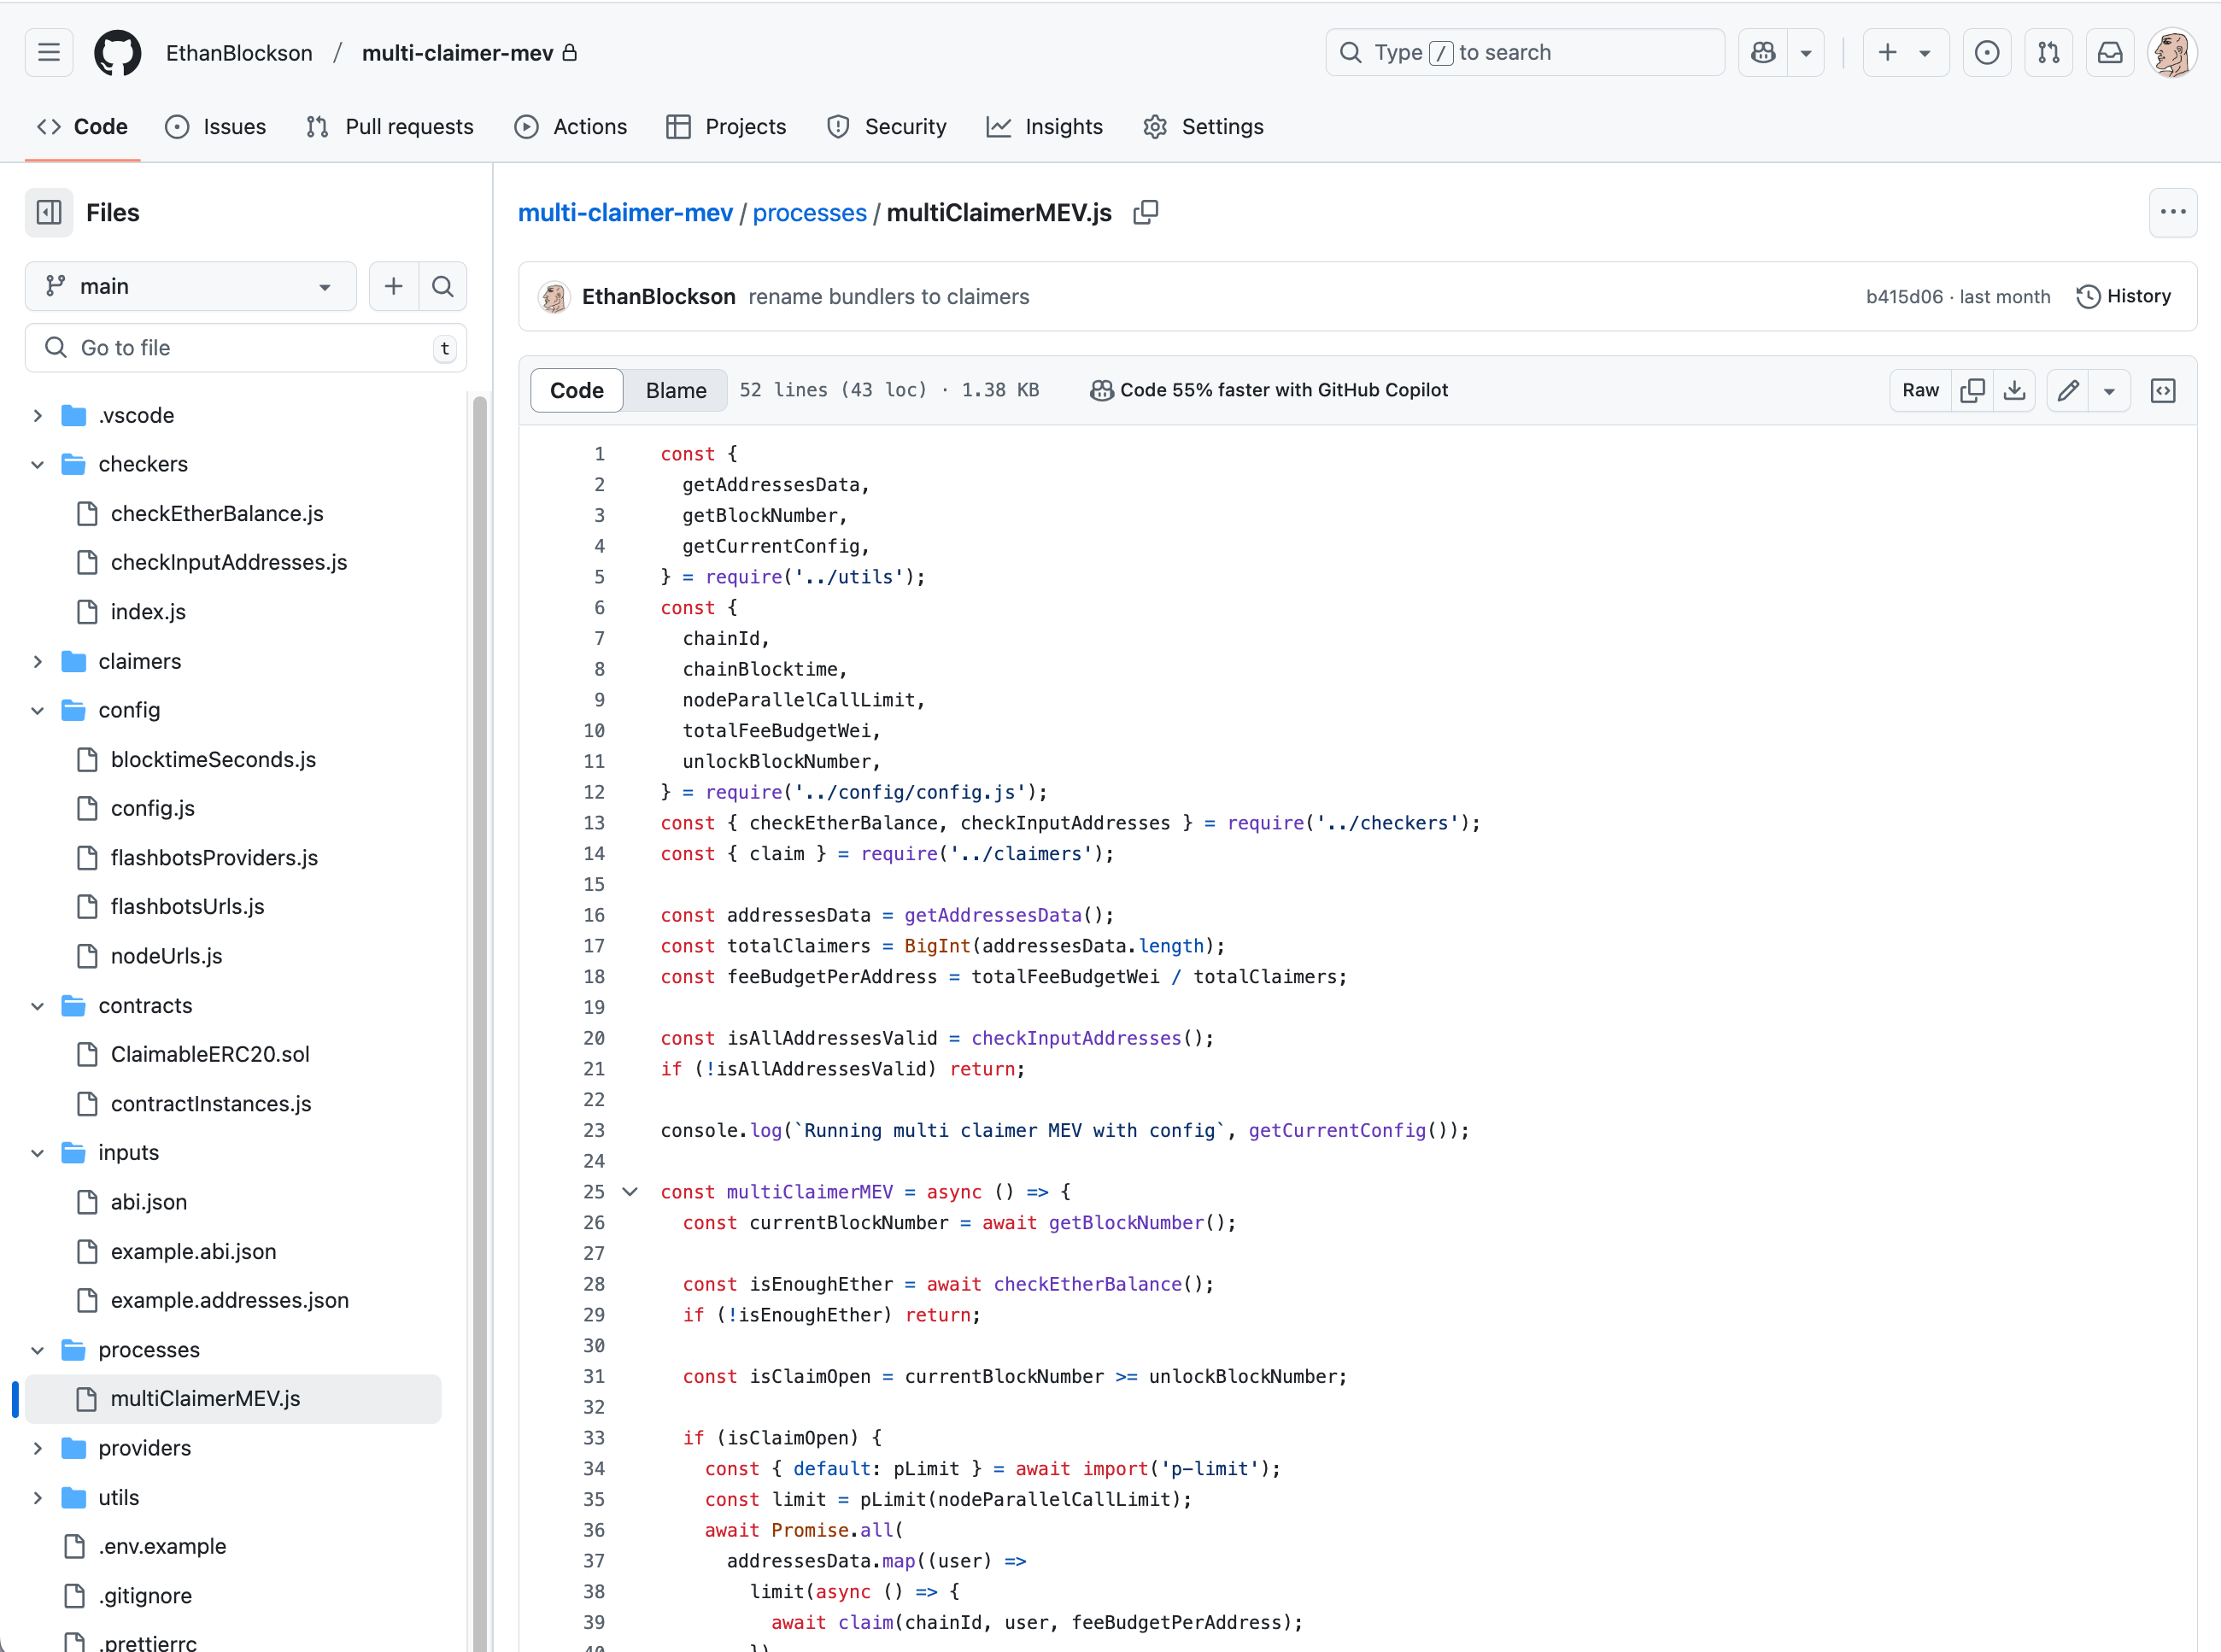
Task: Collapse code fold at line 25
Action: [630, 1191]
